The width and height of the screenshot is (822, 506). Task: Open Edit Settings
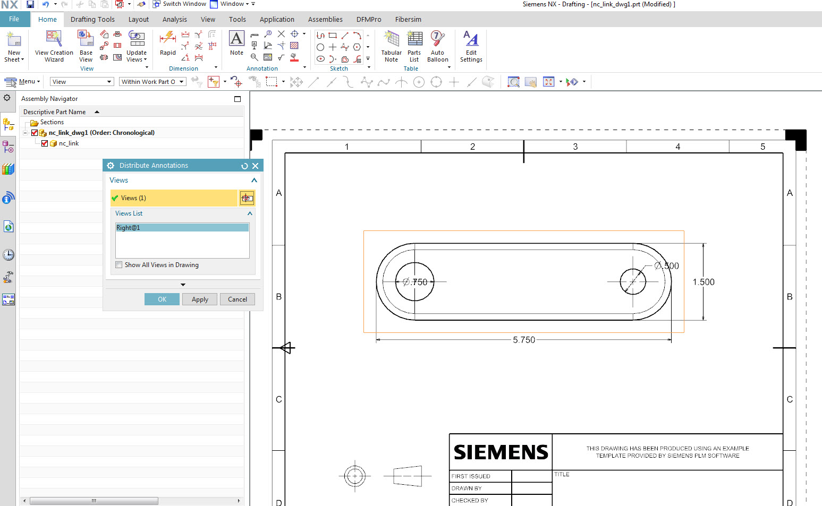click(x=470, y=46)
